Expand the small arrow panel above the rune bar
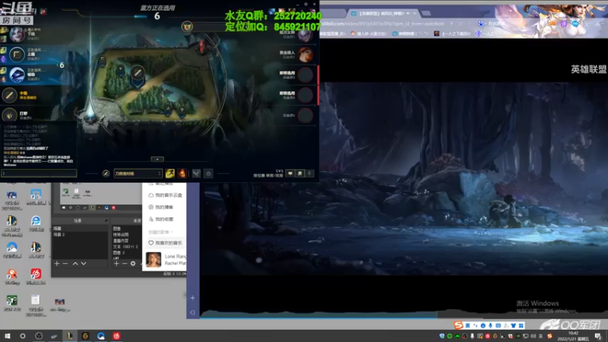608x342 pixels. click(x=157, y=159)
